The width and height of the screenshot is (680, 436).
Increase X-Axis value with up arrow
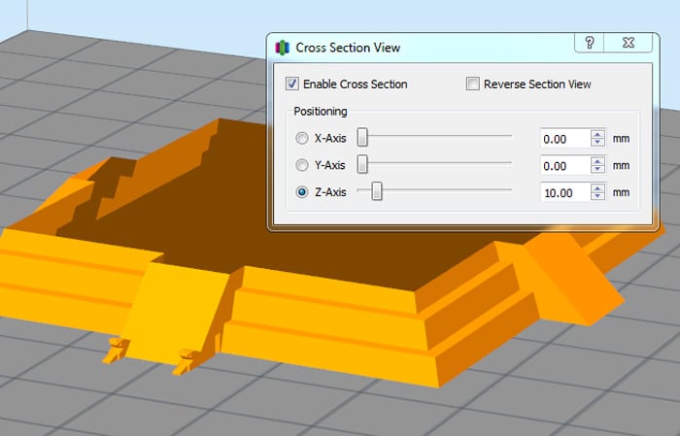pyautogui.click(x=598, y=134)
